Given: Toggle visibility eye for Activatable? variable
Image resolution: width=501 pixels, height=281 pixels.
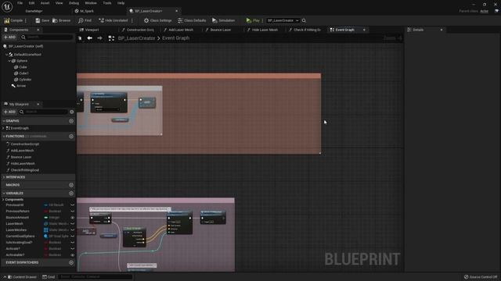Looking at the screenshot, I should [x=73, y=255].
